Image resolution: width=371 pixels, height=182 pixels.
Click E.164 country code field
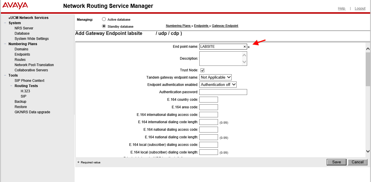click(209, 100)
